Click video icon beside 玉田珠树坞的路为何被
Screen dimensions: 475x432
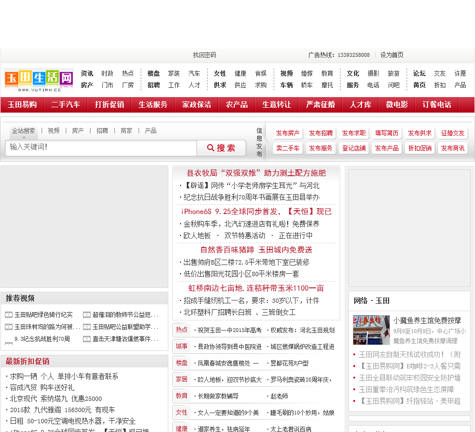click(9, 327)
